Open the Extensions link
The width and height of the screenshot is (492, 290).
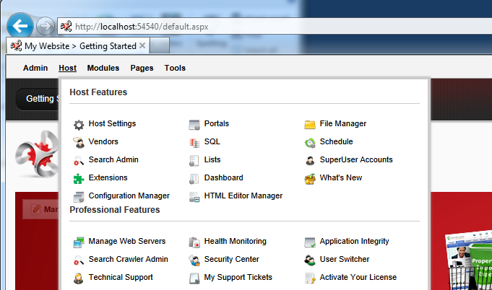(108, 177)
